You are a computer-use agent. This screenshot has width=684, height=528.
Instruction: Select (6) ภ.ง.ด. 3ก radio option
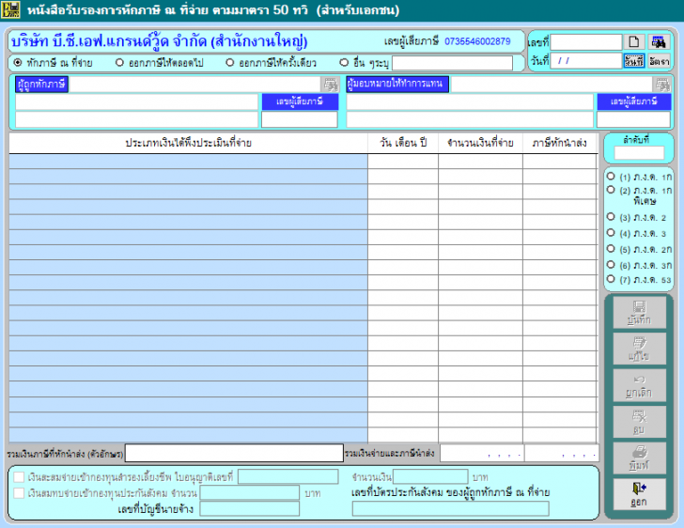pos(611,265)
